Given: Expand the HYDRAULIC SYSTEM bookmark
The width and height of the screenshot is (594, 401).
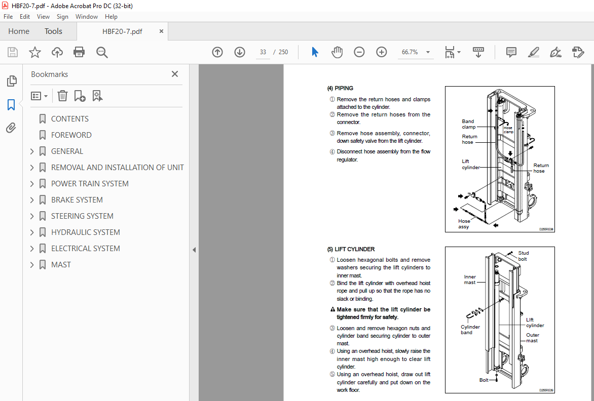Looking at the screenshot, I should pos(32,232).
